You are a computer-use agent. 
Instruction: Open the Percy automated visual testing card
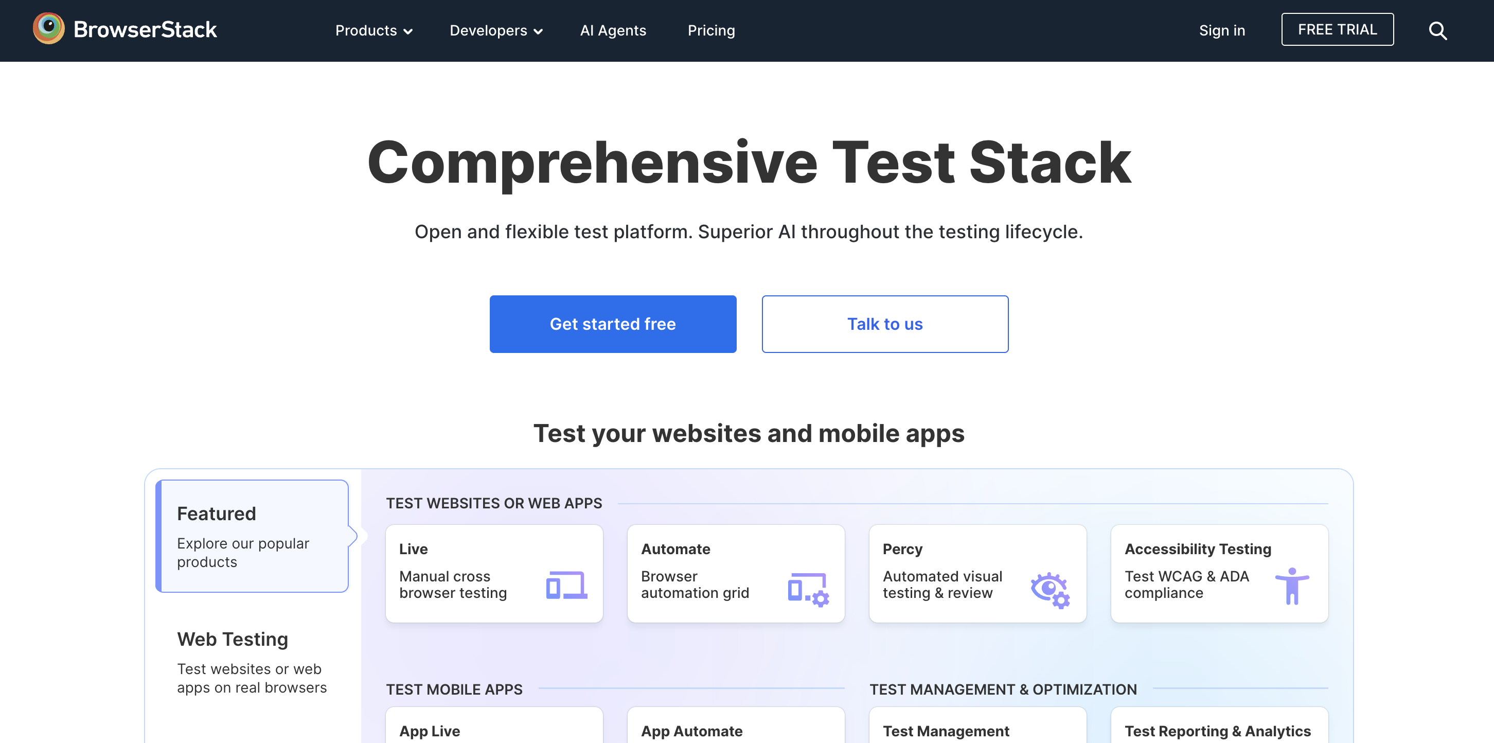[x=978, y=573]
